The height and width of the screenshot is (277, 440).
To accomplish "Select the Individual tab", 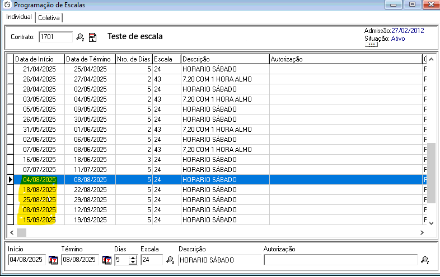I will (x=19, y=17).
